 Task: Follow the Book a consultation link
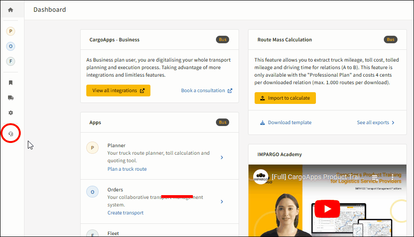coord(207,91)
